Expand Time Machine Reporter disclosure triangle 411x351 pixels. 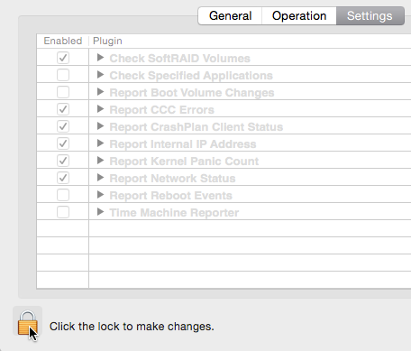point(101,212)
